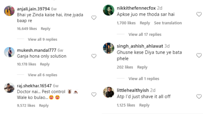
Task: Expand View all 9 replies
Action: tap(43, 39)
